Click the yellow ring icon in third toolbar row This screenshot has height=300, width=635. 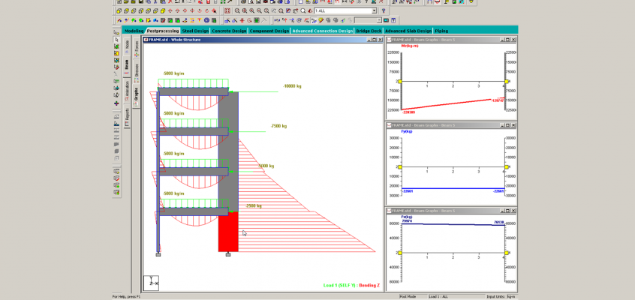[x=321, y=19]
